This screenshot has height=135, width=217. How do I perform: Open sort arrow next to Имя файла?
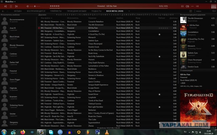[52, 18]
